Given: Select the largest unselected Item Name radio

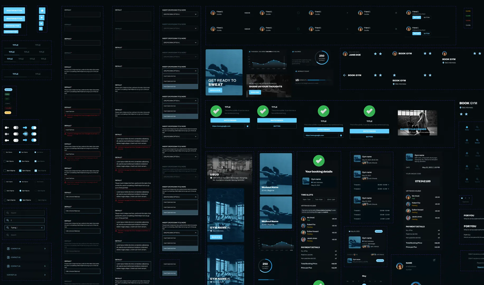Looking at the screenshot, I should [x=5, y=200].
